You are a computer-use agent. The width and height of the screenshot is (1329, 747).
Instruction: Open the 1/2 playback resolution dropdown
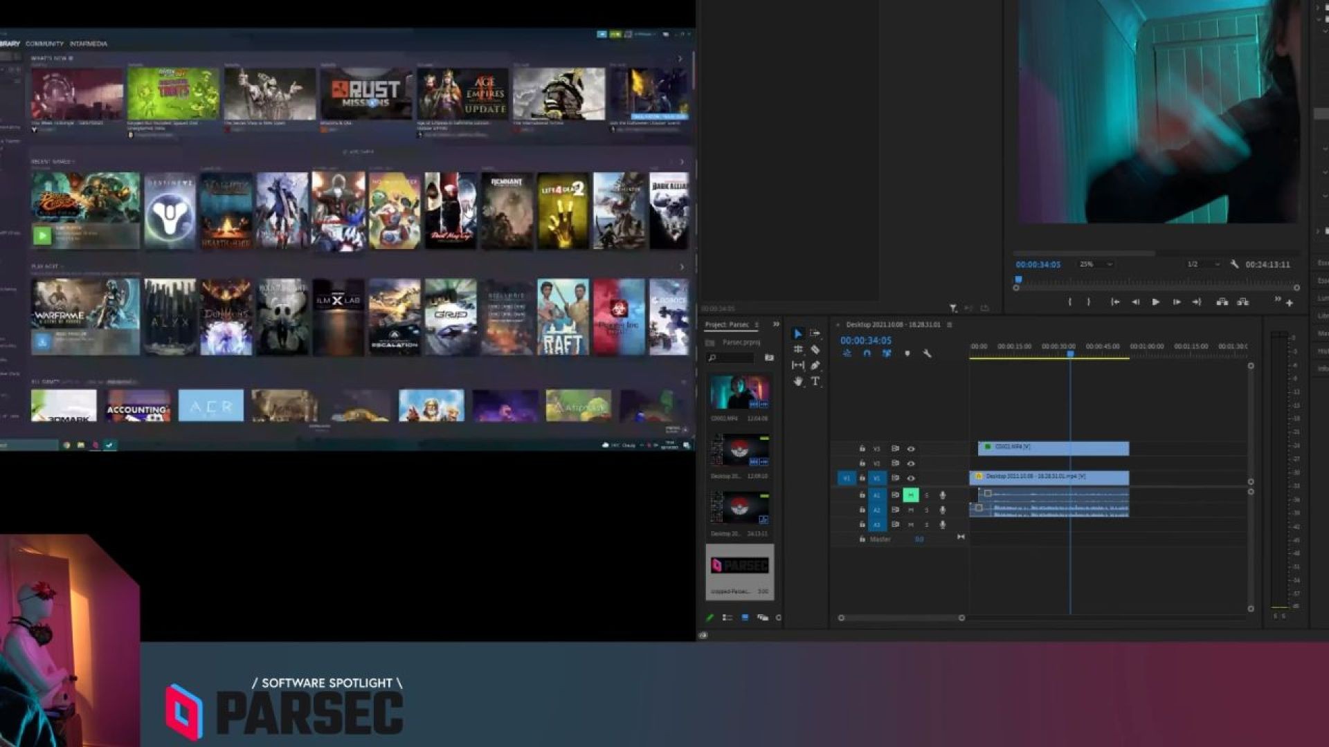1203,264
